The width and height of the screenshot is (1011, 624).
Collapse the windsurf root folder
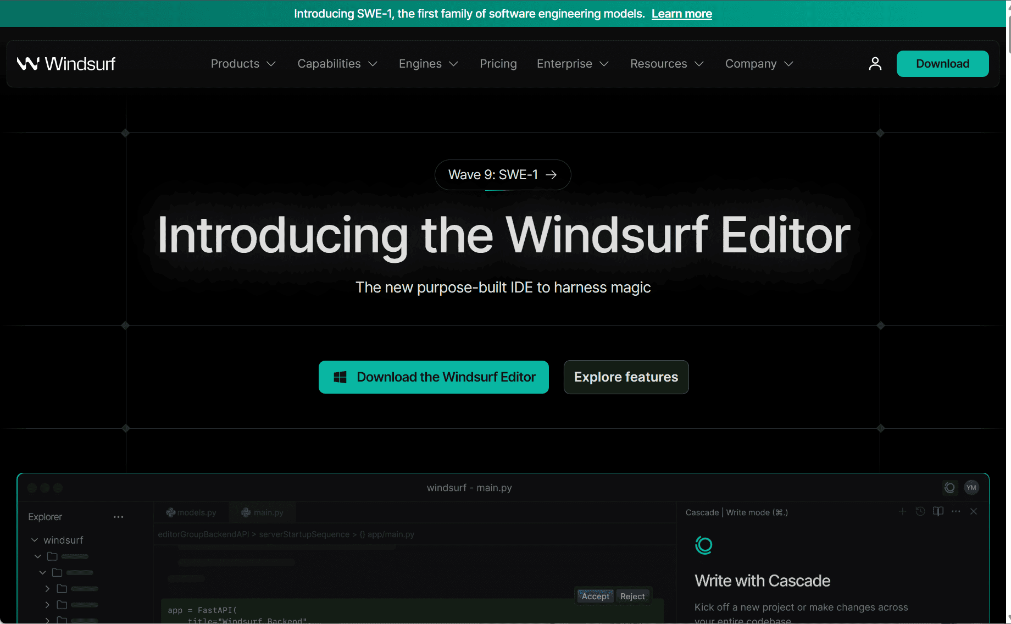[35, 540]
